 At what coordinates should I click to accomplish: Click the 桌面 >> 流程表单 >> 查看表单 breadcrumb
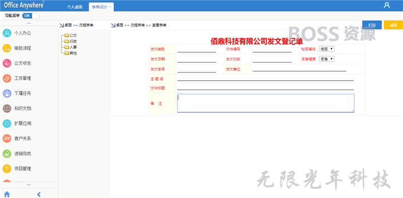point(141,25)
